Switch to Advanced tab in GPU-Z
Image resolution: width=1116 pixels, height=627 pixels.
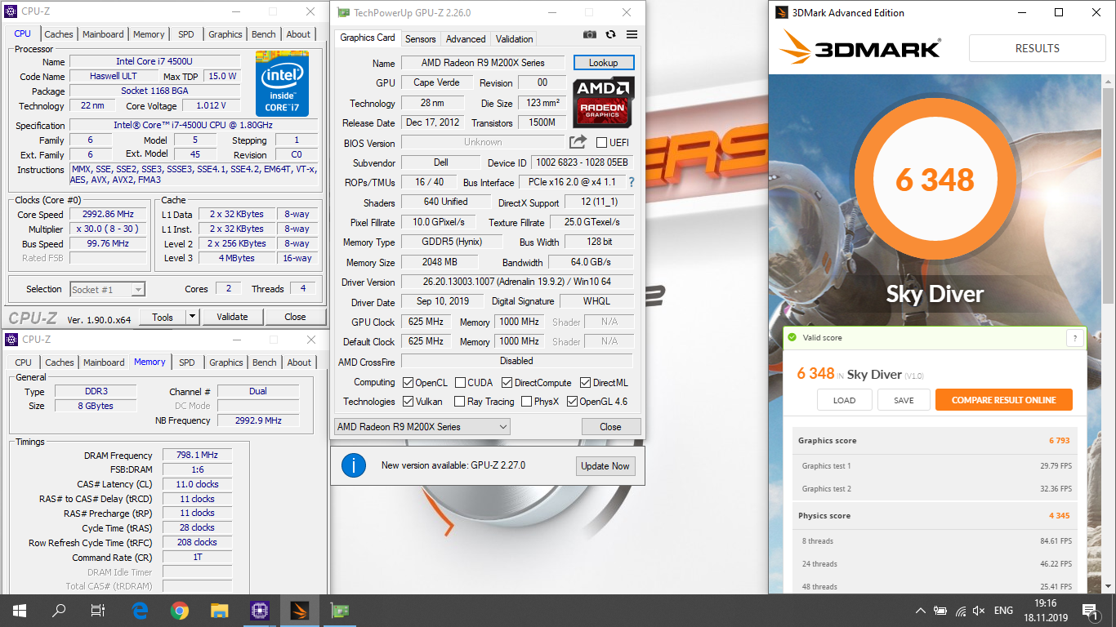tap(466, 38)
